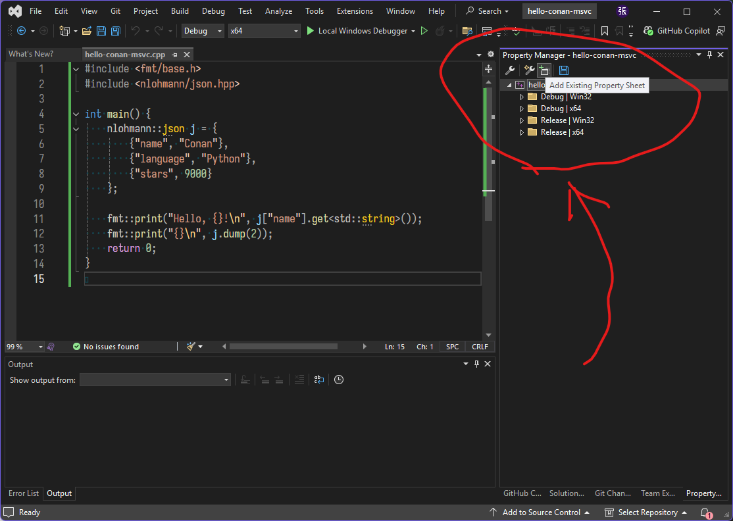Click the Save All double-floppy icon
Screen dimensions: 733x521
pyautogui.click(x=115, y=31)
